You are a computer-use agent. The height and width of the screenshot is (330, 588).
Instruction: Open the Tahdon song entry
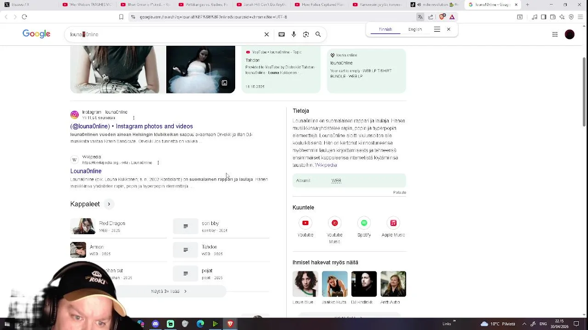pos(221,250)
